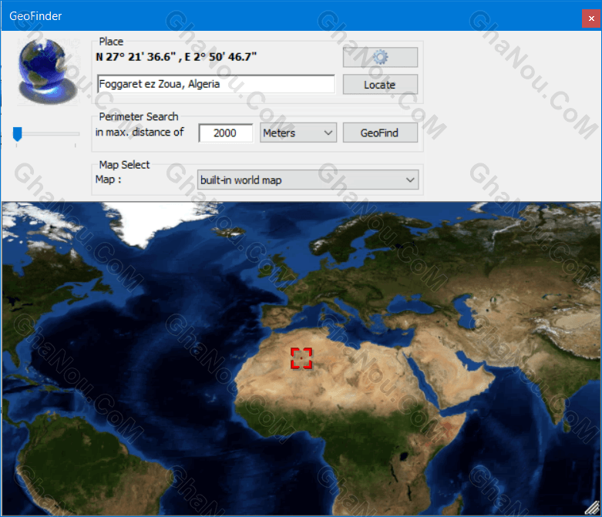Screen dimensions: 602x517
Task: Expand the built-in world map dropdown
Action: pos(308,180)
